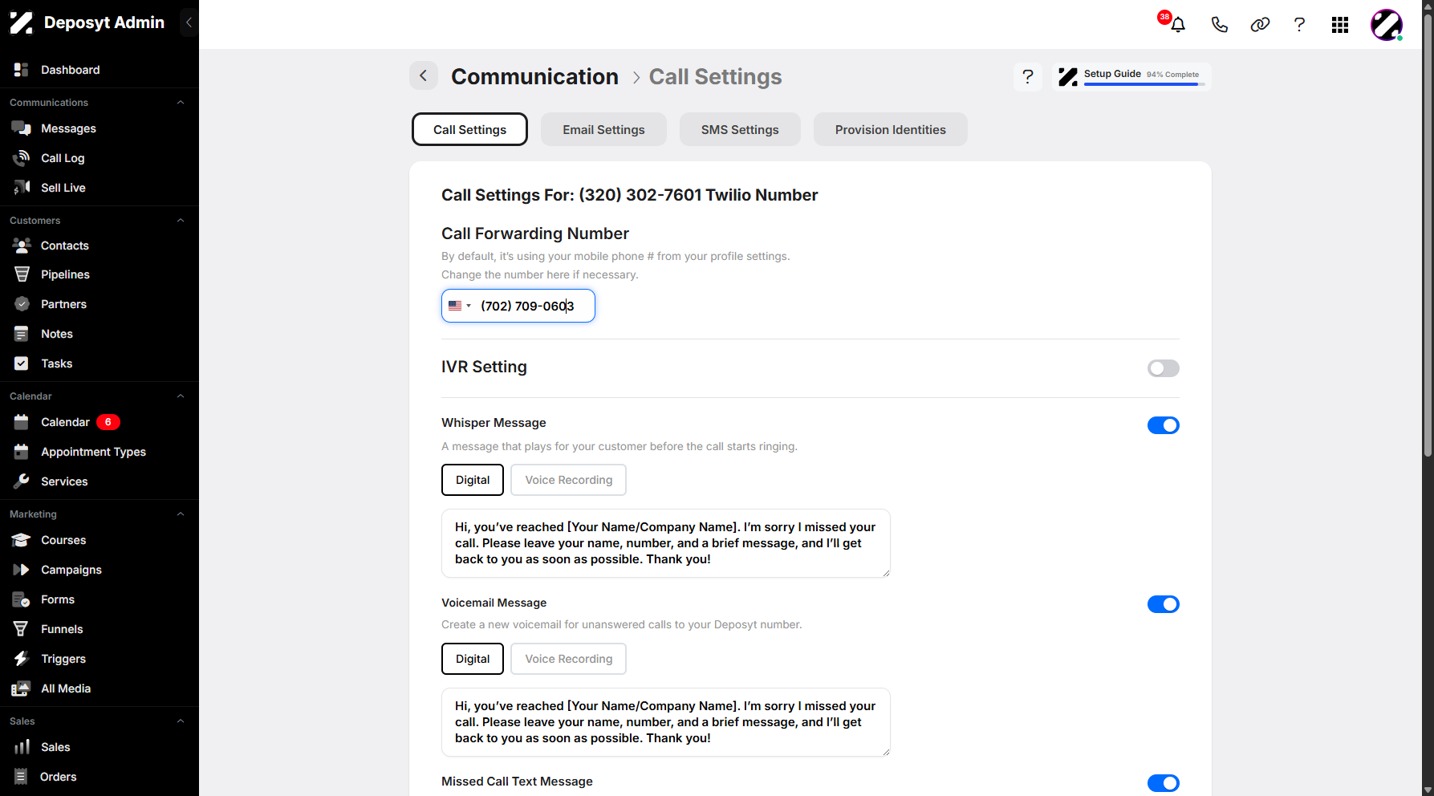Disable the Whisper Message toggle
Viewport: 1434px width, 796px height.
coord(1163,425)
